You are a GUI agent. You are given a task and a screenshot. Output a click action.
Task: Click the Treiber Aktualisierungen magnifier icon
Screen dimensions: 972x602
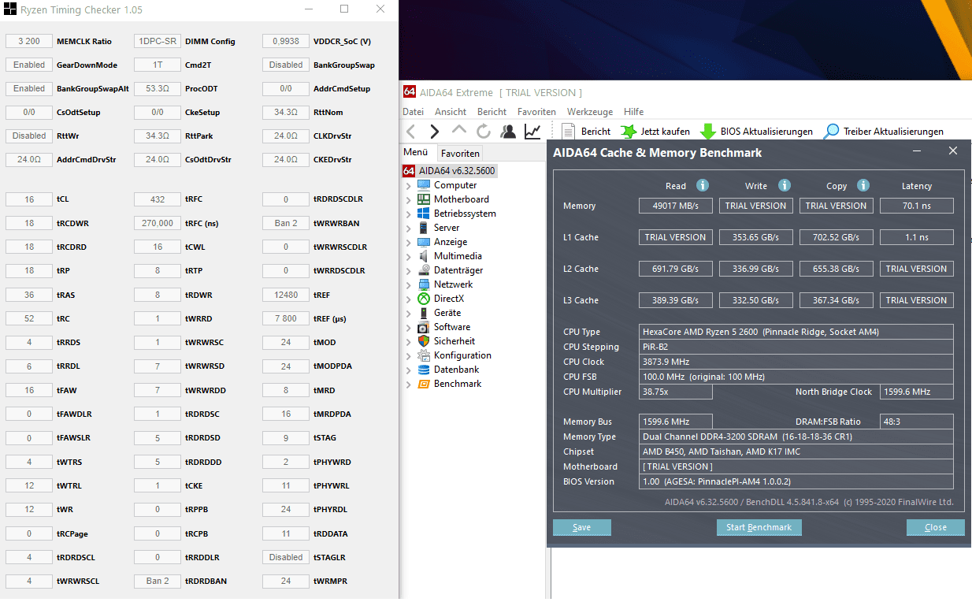[831, 131]
